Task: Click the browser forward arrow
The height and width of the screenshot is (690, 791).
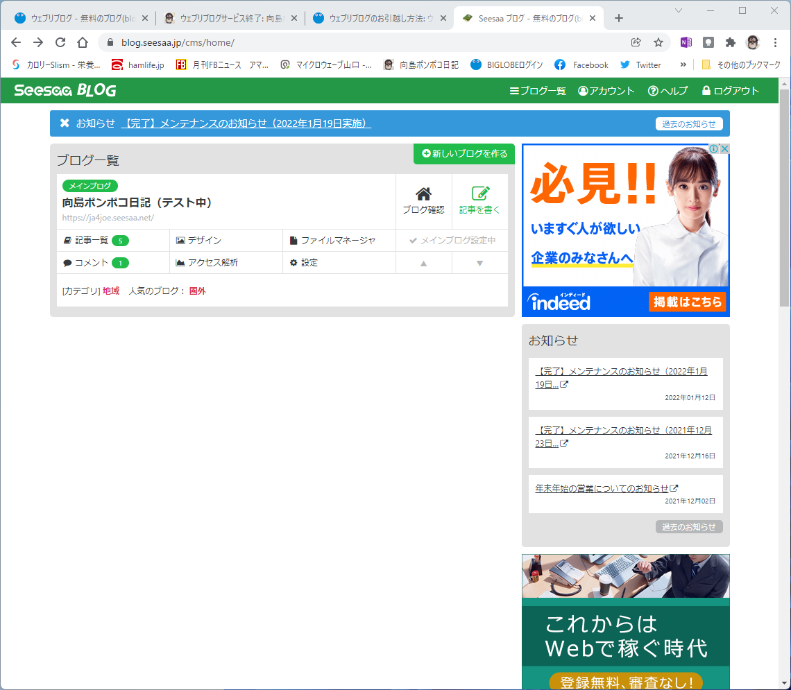Action: [x=38, y=42]
